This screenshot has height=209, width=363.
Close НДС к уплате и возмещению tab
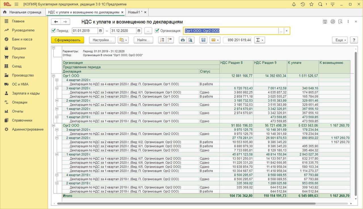tap(122, 12)
